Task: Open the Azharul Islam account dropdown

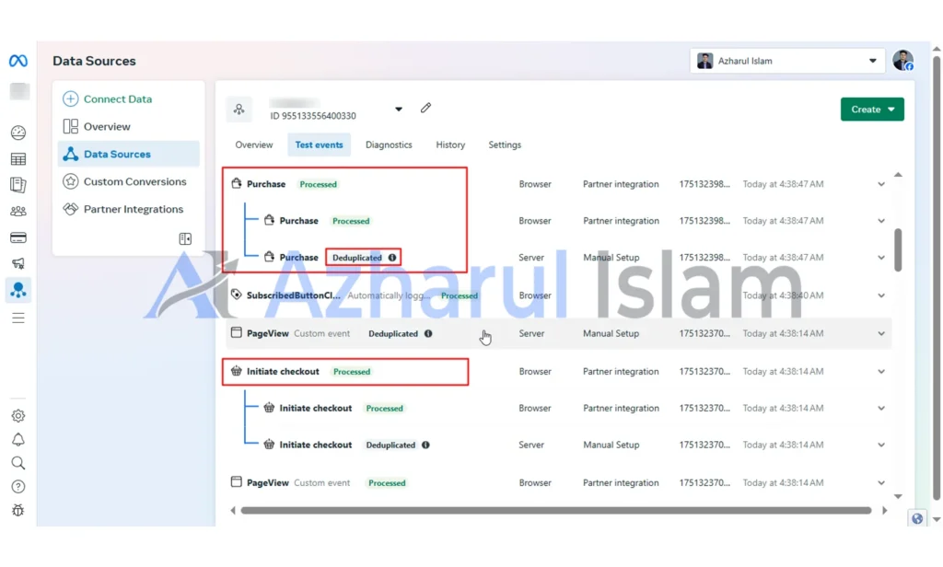Action: (787, 61)
